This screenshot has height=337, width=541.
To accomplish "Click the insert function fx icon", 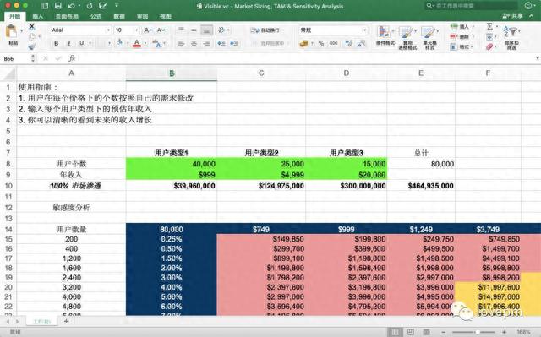I will click(x=72, y=58).
